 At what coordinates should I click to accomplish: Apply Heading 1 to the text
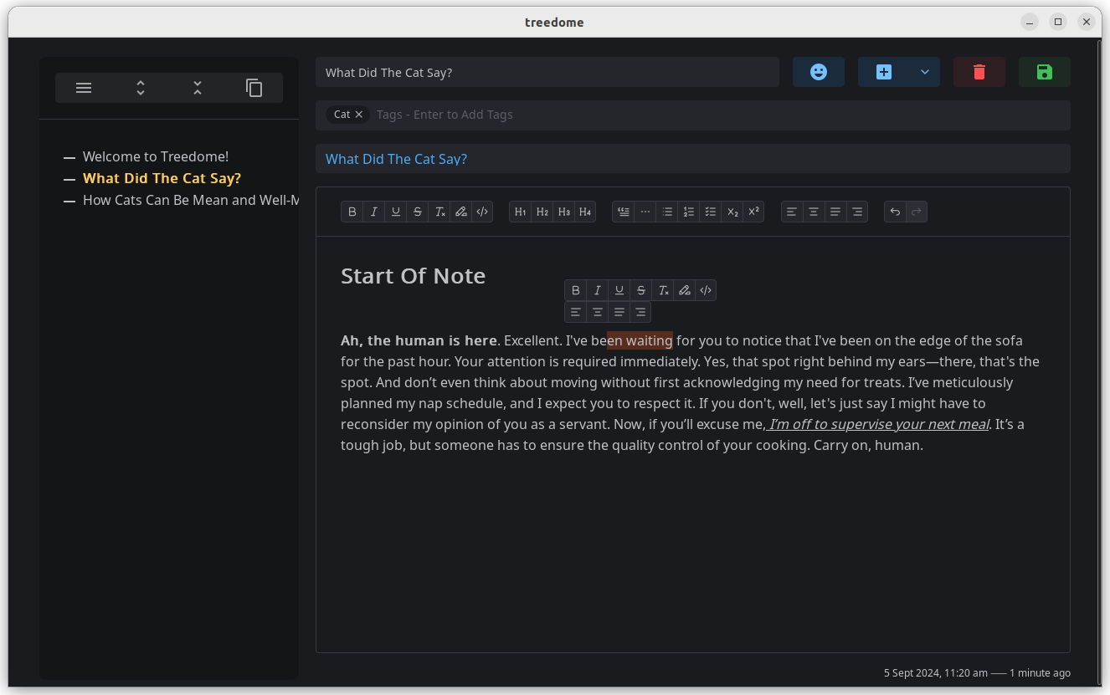520,211
